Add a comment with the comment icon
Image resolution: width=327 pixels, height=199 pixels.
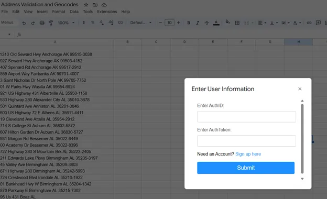[x=318, y=23]
